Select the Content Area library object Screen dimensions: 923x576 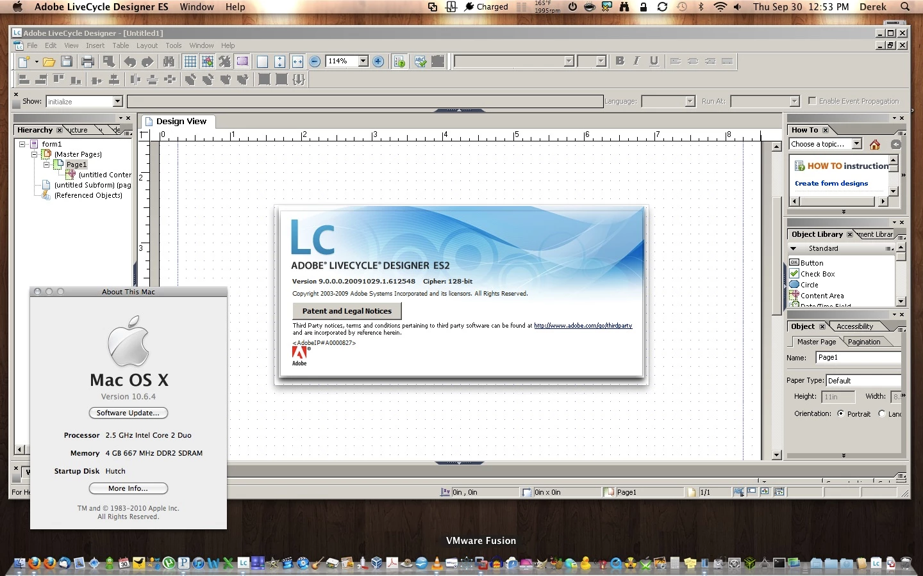[x=817, y=296]
